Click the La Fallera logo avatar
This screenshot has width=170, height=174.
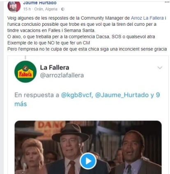coord(25,72)
